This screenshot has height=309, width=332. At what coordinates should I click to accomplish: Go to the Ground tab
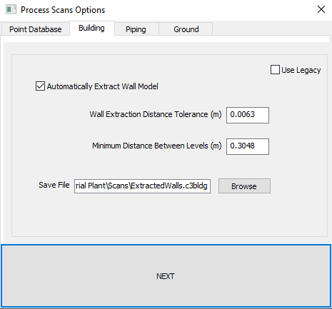(186, 29)
